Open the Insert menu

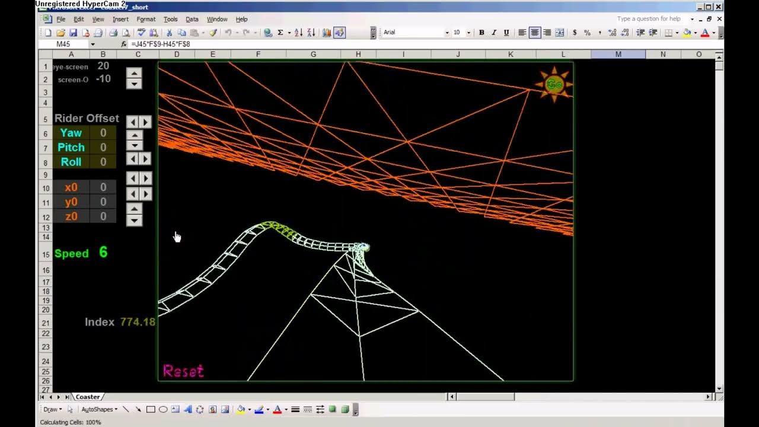120,19
